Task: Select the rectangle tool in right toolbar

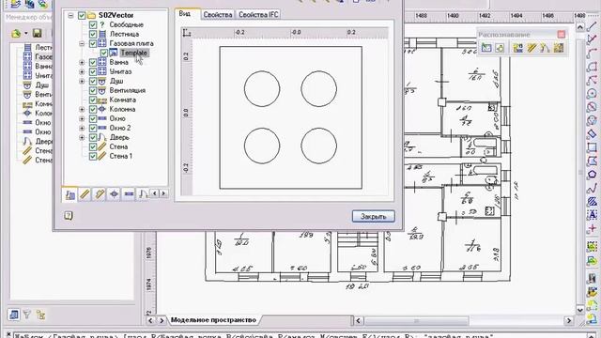Action: click(592, 147)
